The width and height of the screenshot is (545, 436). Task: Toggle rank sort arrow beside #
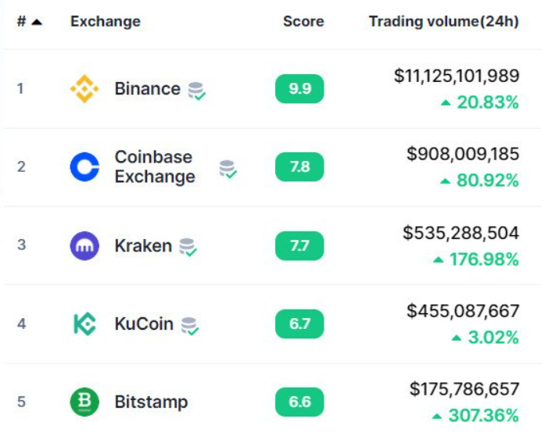(x=37, y=23)
